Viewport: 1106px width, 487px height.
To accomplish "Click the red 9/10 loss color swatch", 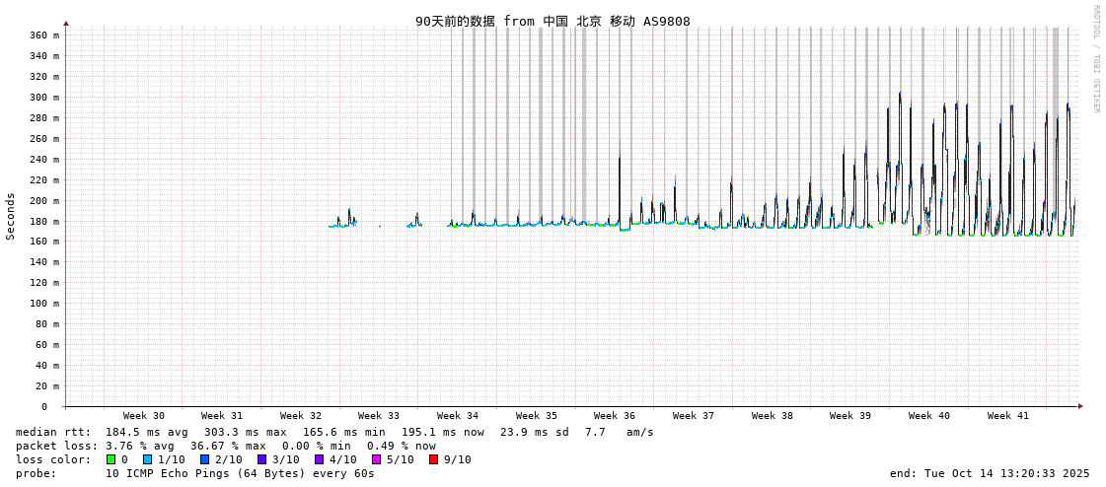I will tap(433, 459).
